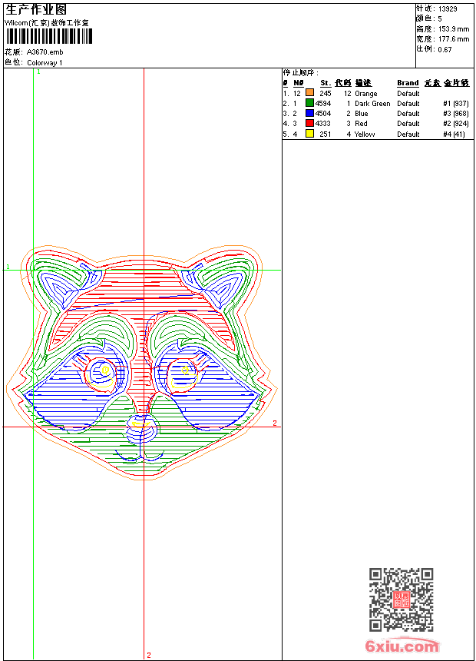Image resolution: width=476 pixels, height=661 pixels.
Task: Select the file name 'A3670.emb'
Action: [x=45, y=52]
